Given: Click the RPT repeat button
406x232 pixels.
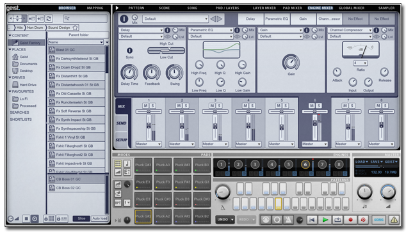Looking at the screenshot, I should [x=118, y=203].
